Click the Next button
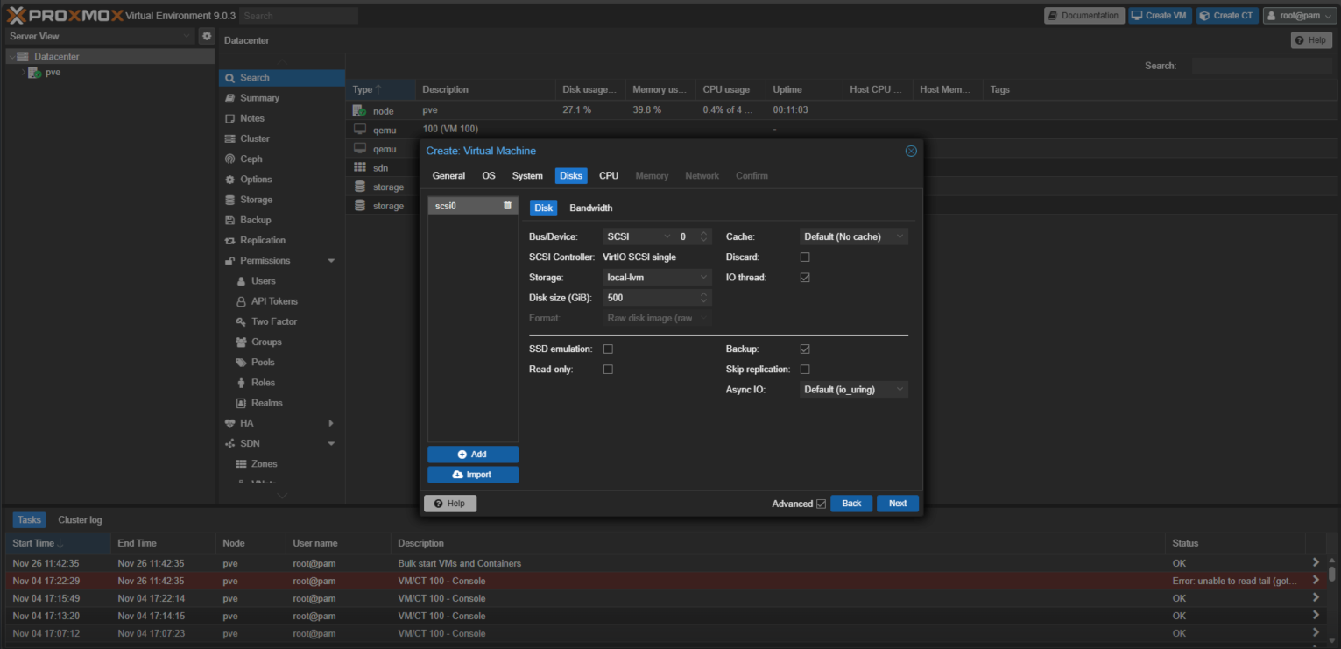The width and height of the screenshot is (1341, 649). coord(897,504)
